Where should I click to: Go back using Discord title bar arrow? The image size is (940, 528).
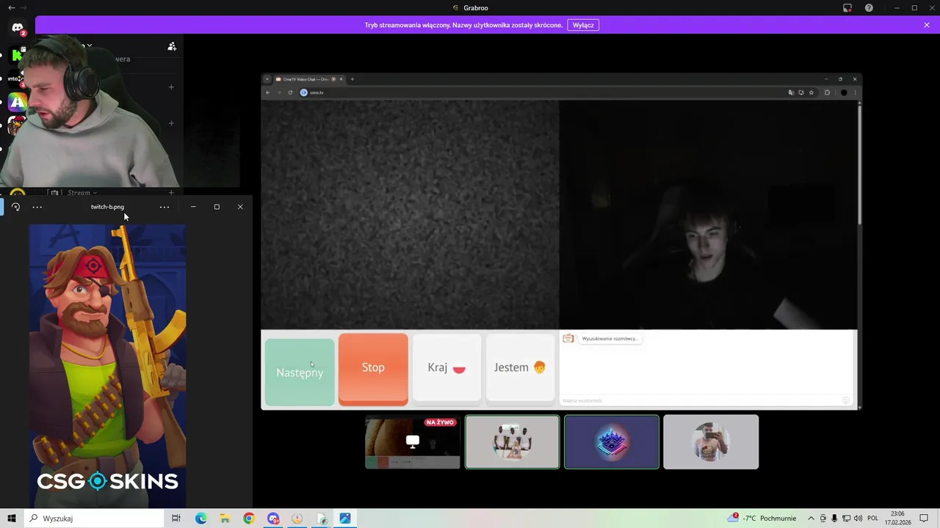[11, 8]
